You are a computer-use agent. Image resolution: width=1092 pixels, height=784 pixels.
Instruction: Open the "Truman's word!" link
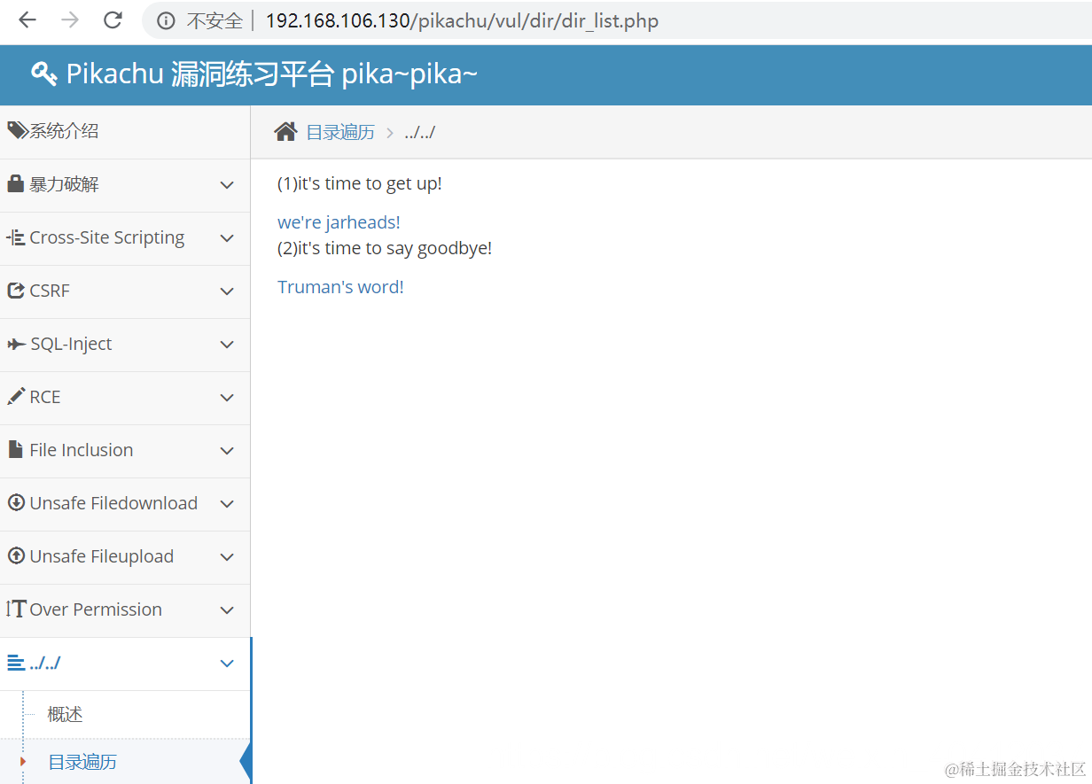[340, 287]
